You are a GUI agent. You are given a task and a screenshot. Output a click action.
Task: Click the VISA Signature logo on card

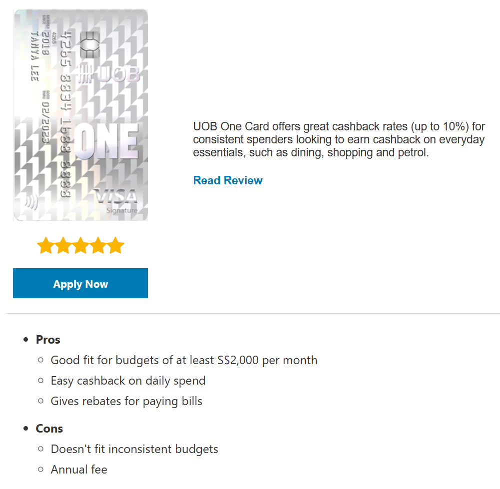pos(116,200)
